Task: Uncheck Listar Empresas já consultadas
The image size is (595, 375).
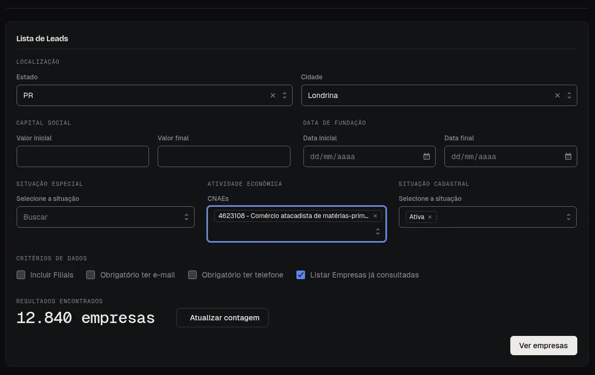Action: [x=301, y=275]
